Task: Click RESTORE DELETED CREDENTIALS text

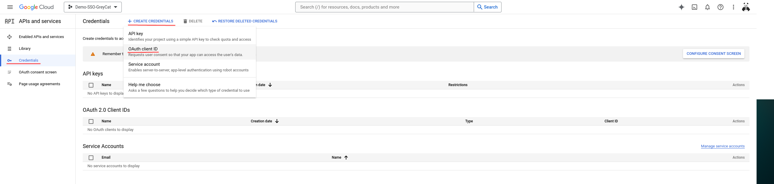Action: 248,21
